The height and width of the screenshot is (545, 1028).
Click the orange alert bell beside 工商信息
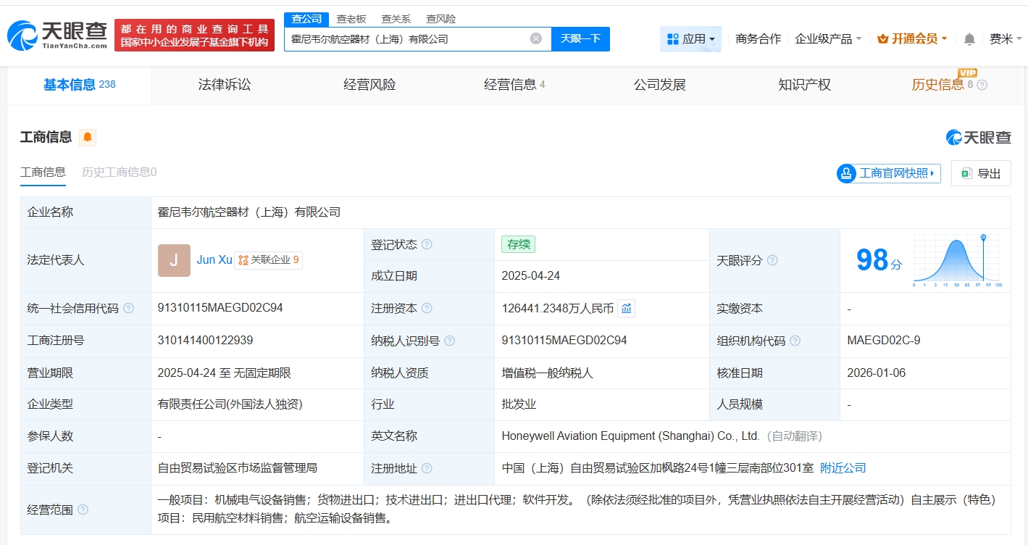(x=88, y=137)
